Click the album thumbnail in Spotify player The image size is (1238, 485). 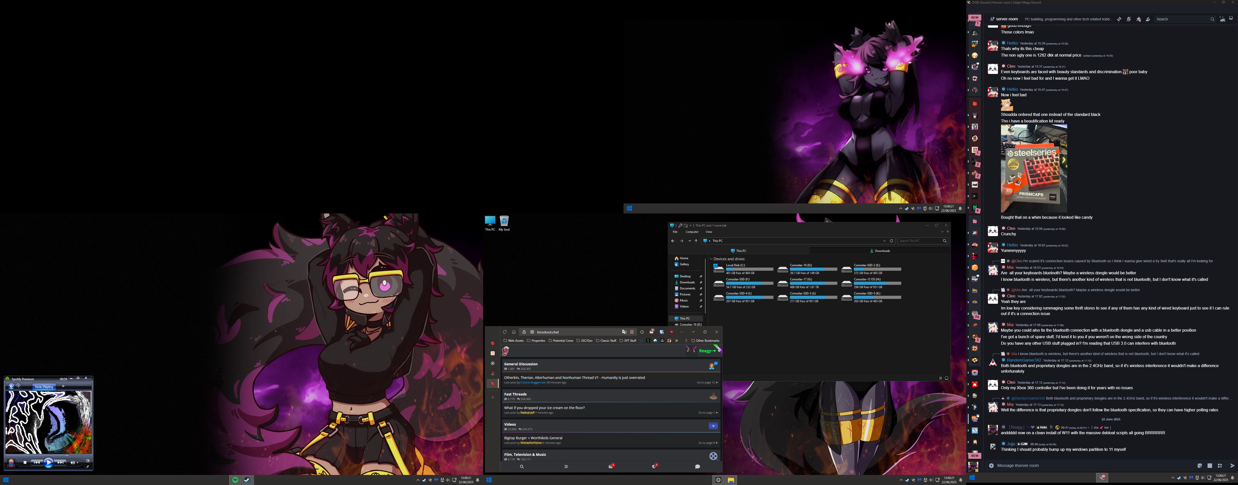12,462
